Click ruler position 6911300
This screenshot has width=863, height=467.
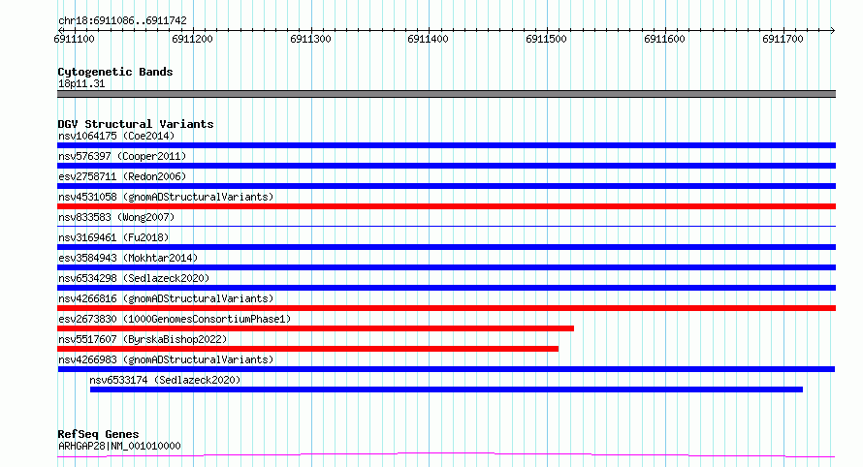[x=310, y=39]
